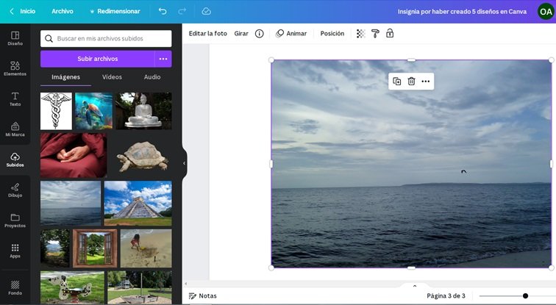Open the Dibujo drawing panel
Viewport: 556px width, 305px height.
click(15, 190)
